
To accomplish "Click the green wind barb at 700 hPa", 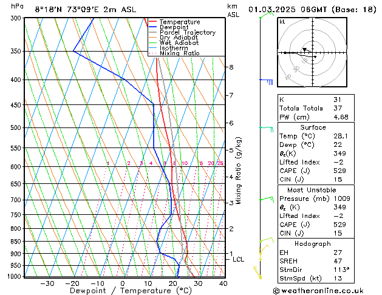I will point(267,199).
